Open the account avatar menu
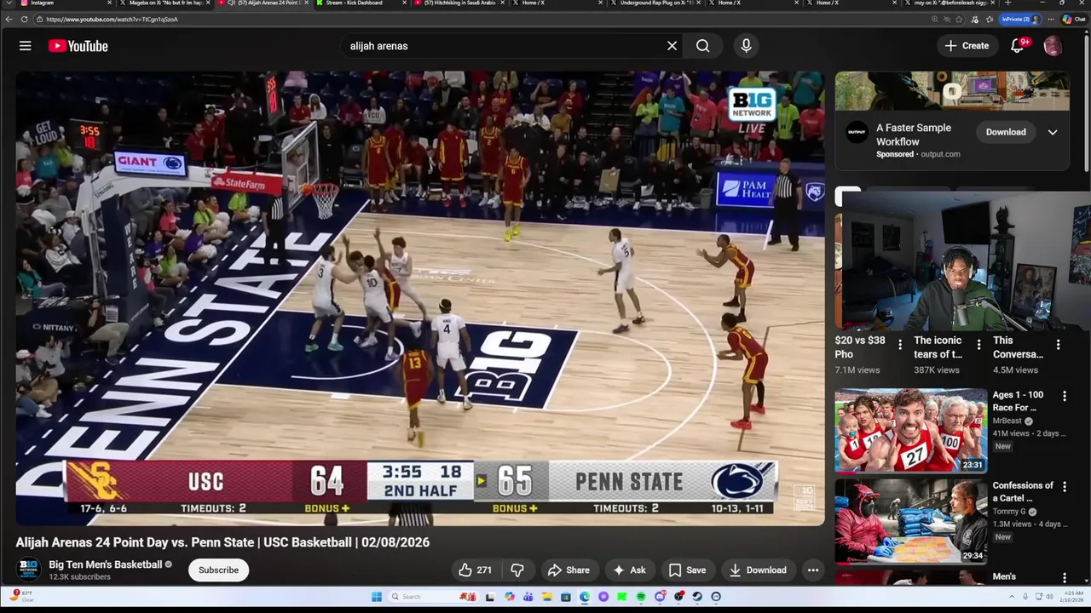This screenshot has height=613, width=1091. (x=1053, y=46)
